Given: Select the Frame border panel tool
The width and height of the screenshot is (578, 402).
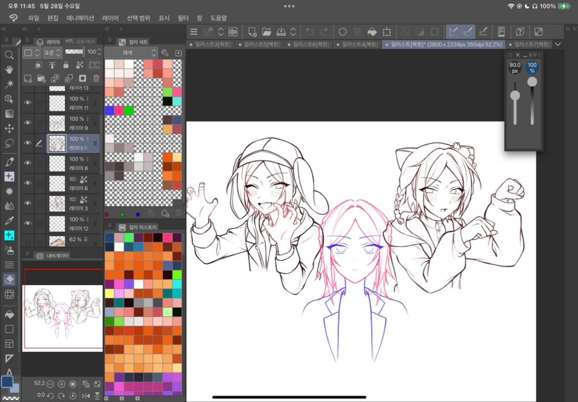Looking at the screenshot, I should tap(9, 344).
